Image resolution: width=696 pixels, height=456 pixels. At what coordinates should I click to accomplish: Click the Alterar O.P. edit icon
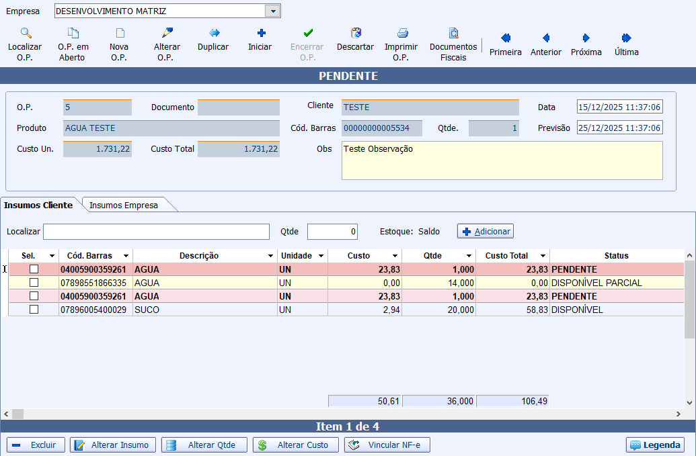point(167,34)
